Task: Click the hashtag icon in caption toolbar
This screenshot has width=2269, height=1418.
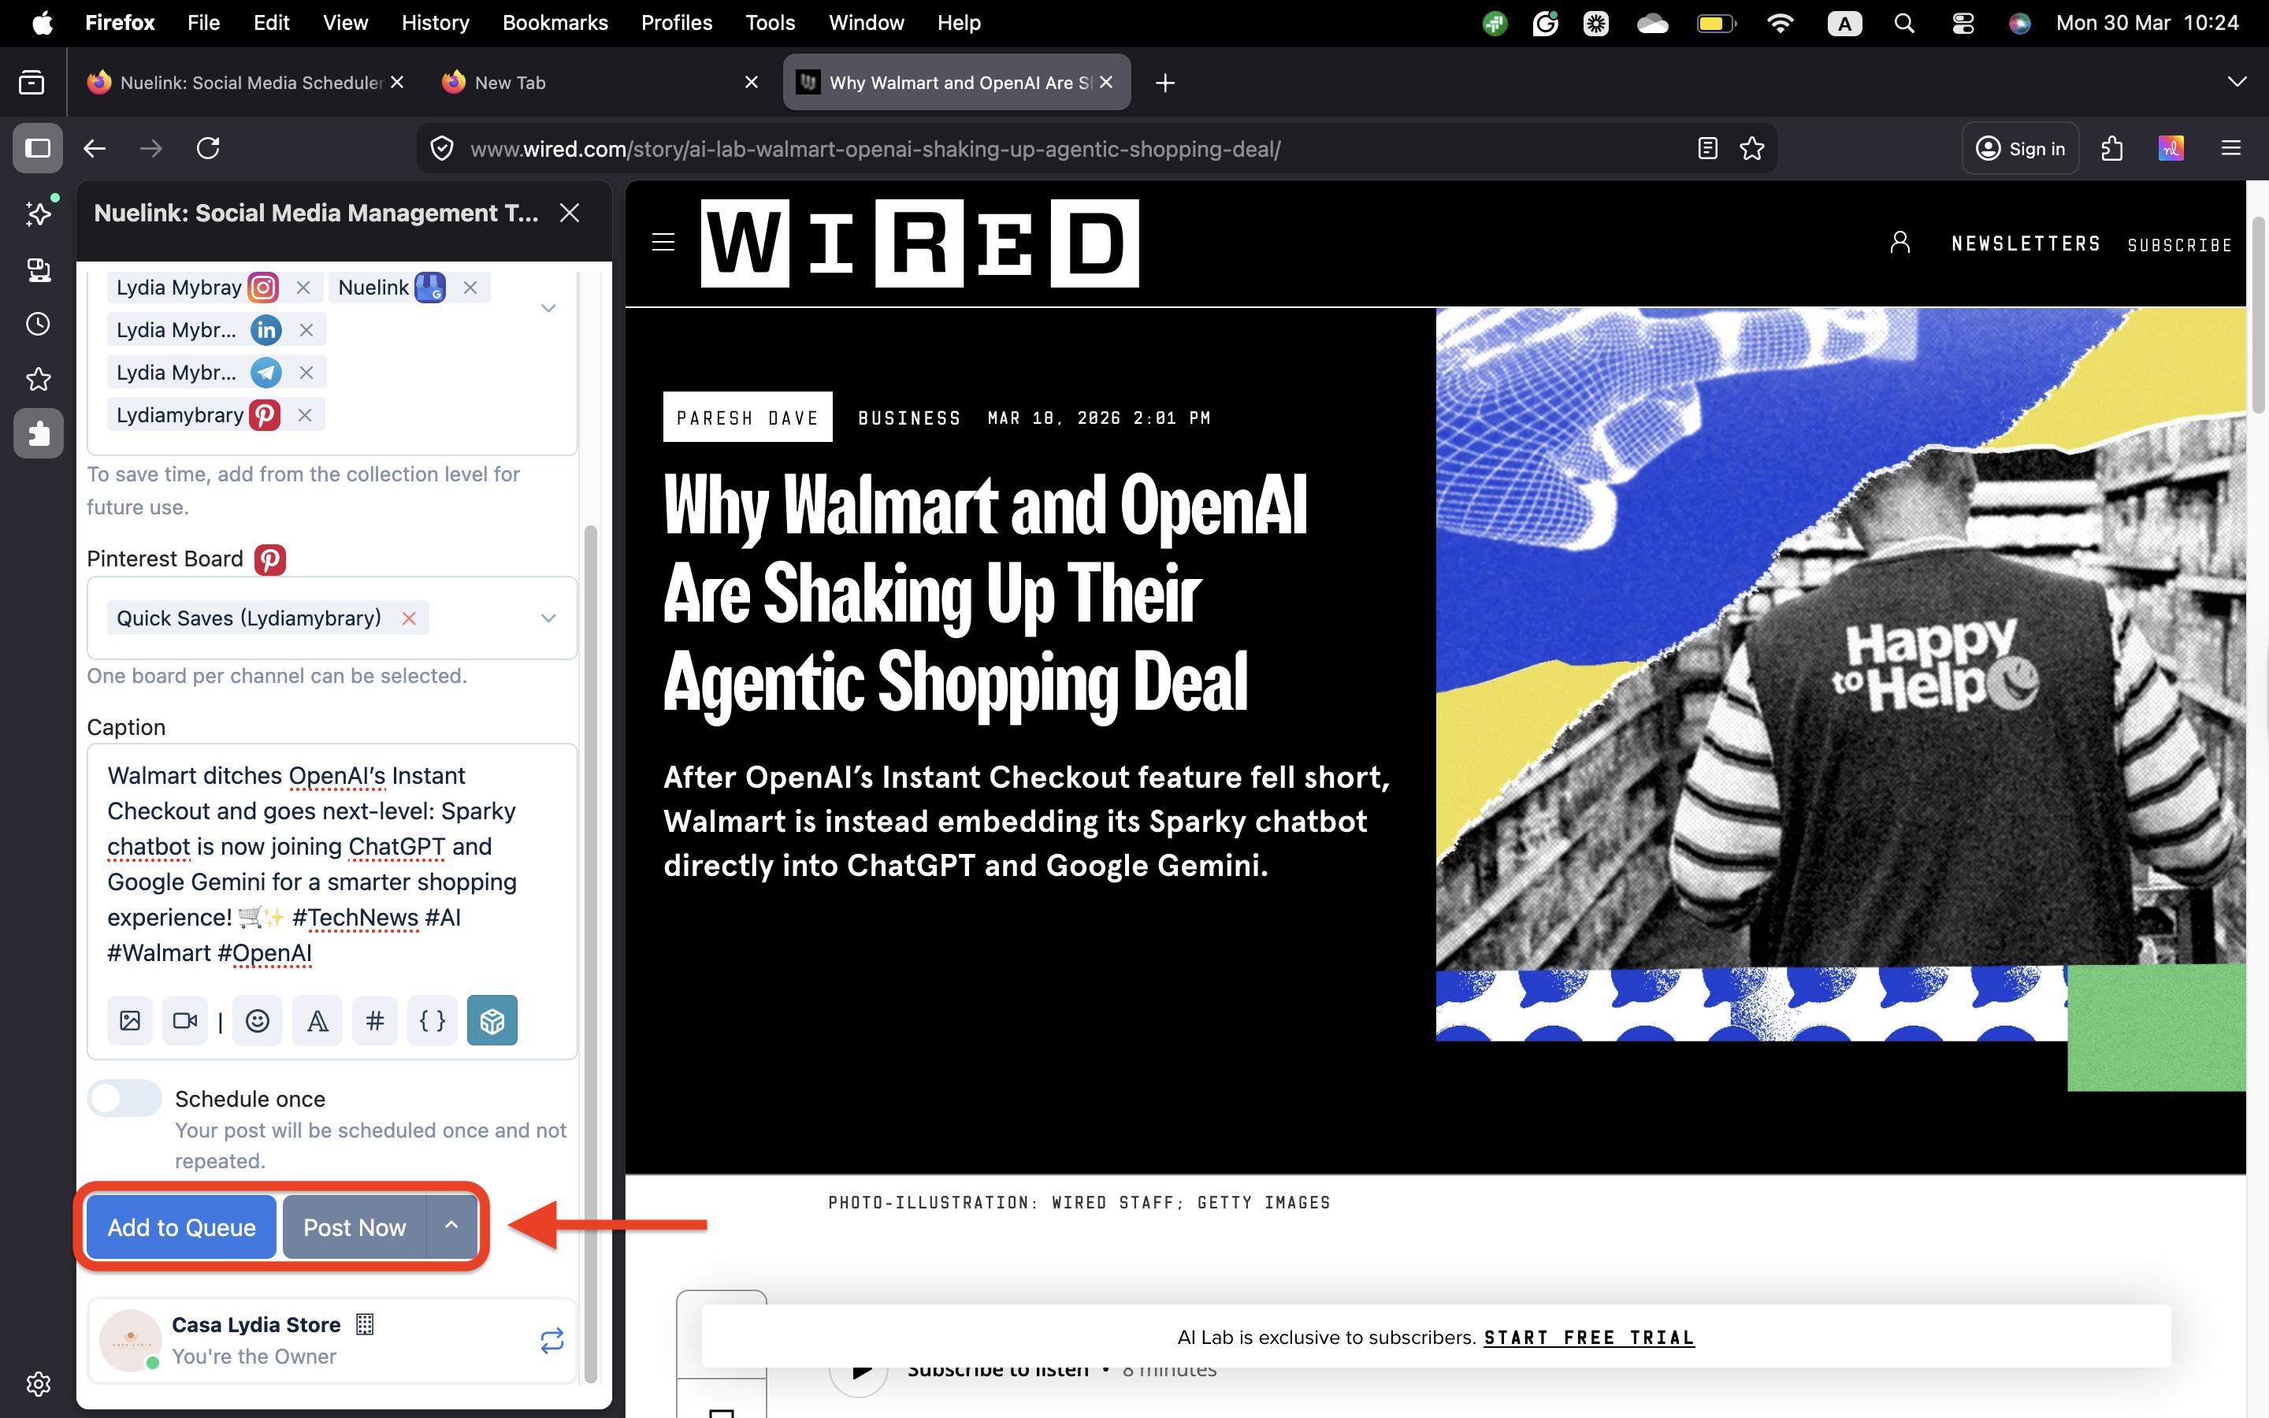Action: tap(374, 1020)
